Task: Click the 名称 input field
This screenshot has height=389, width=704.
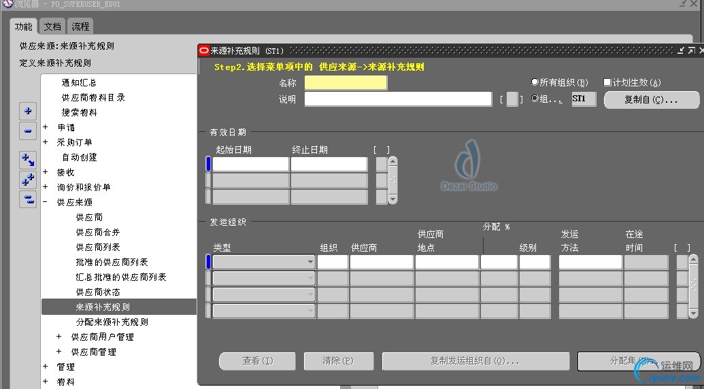Action: 346,82
